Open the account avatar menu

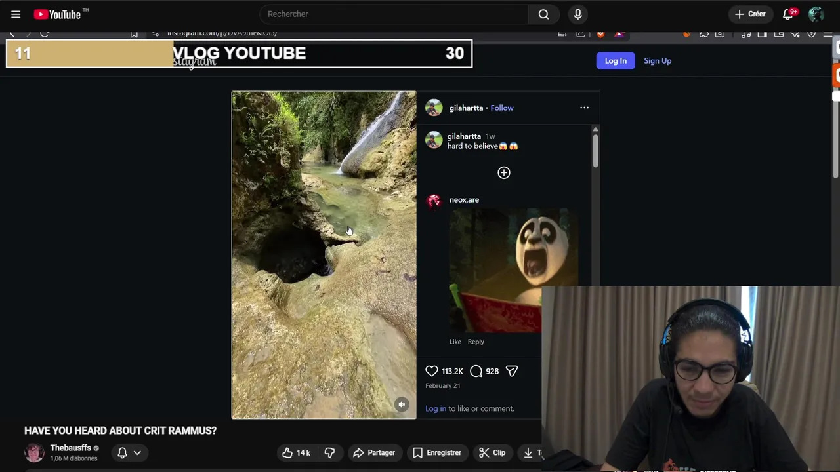click(816, 14)
